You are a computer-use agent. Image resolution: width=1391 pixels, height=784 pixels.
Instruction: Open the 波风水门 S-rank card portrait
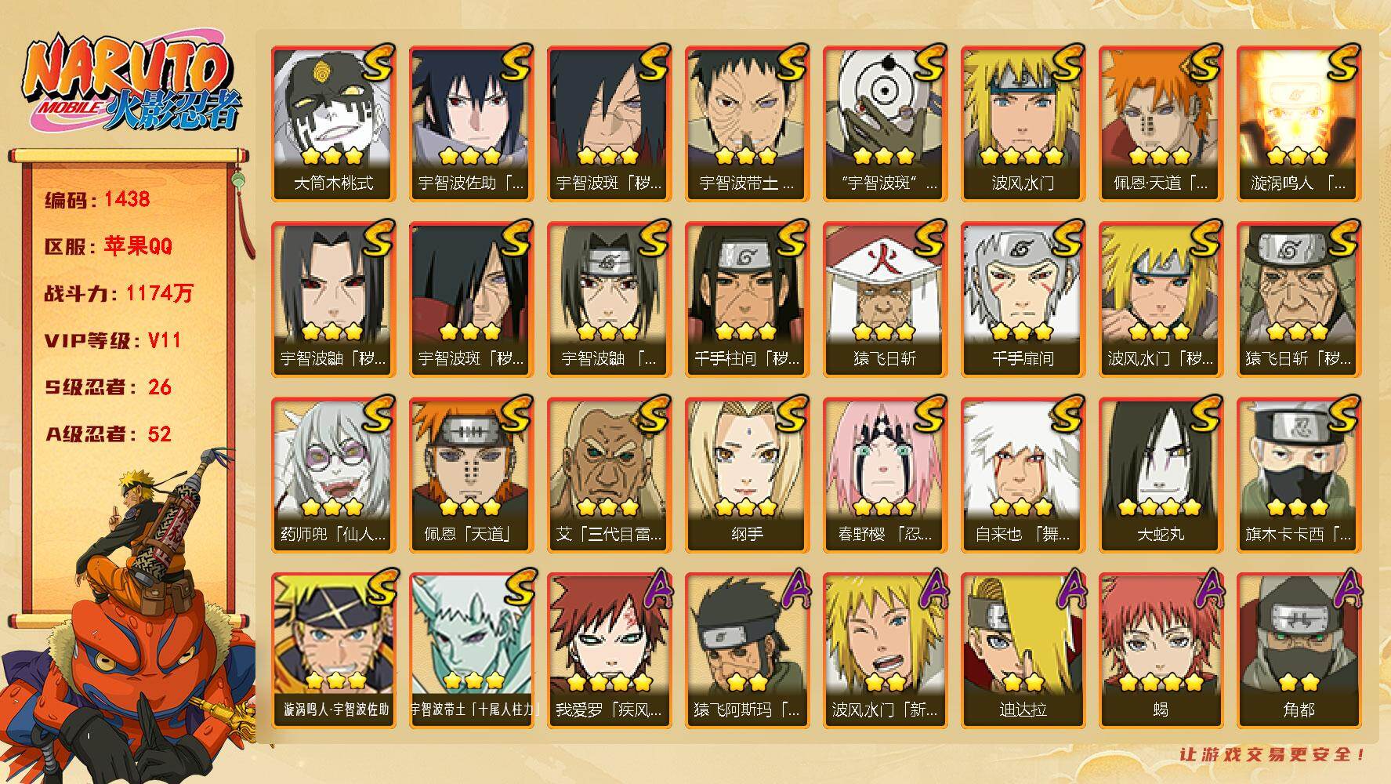coord(1023,124)
